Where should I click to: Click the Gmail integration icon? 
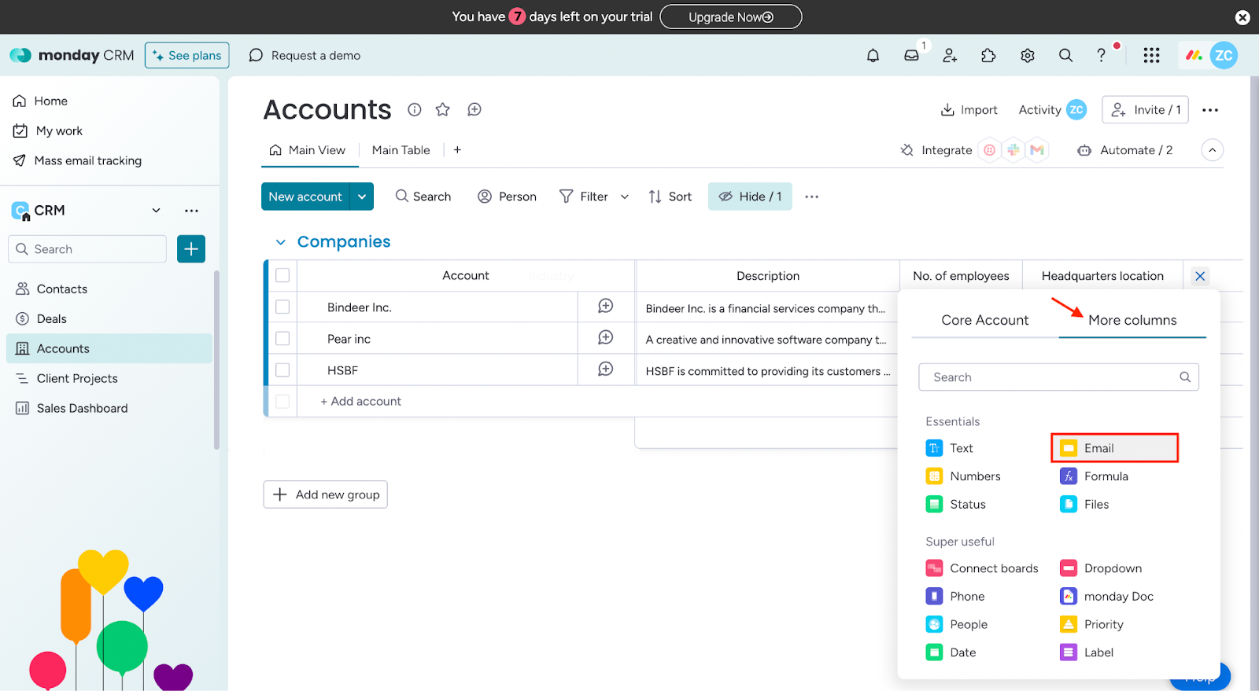coord(1037,150)
